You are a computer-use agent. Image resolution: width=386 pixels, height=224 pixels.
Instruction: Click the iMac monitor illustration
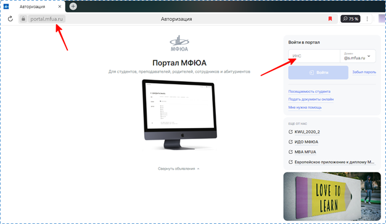[179, 114]
